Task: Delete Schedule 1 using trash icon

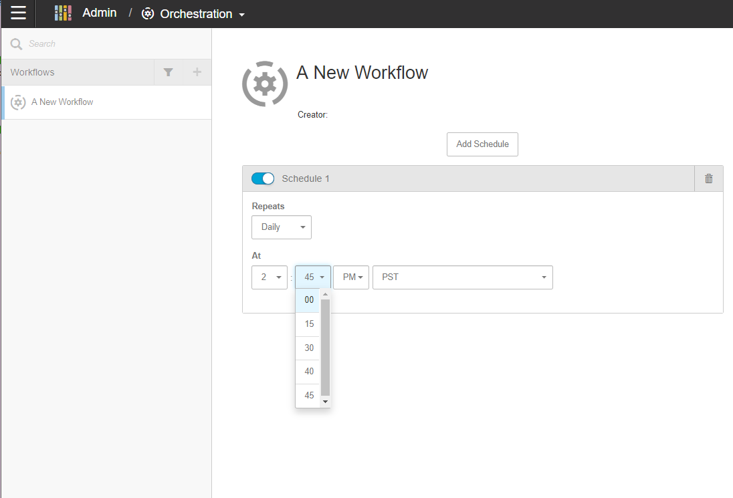Action: pos(709,178)
